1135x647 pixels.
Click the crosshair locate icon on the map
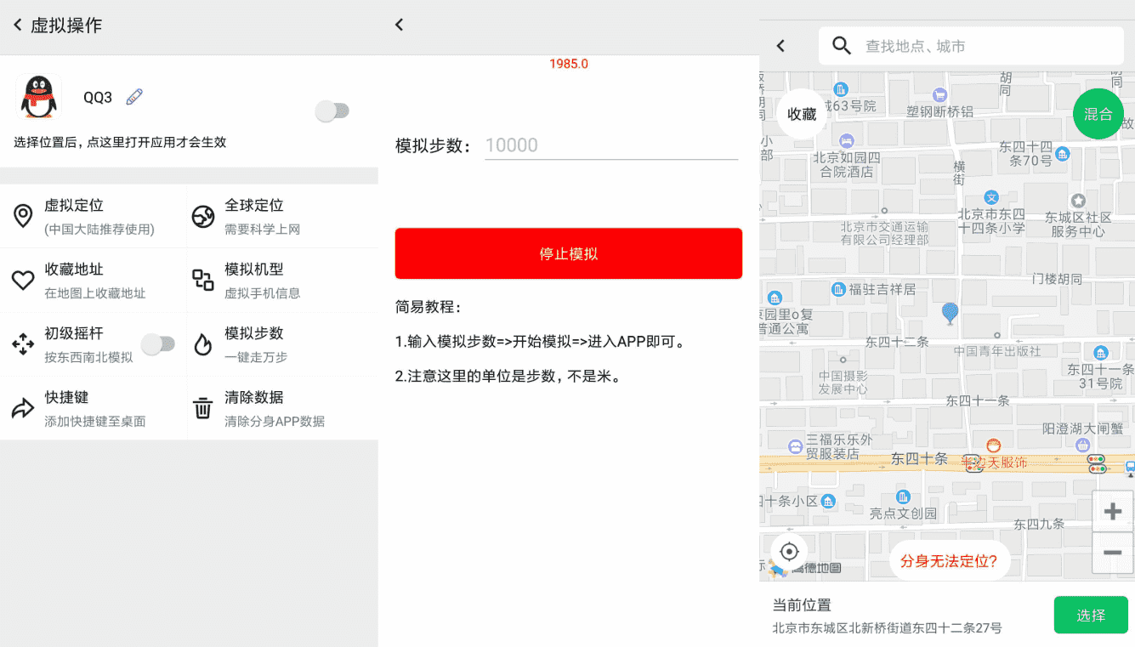[789, 551]
